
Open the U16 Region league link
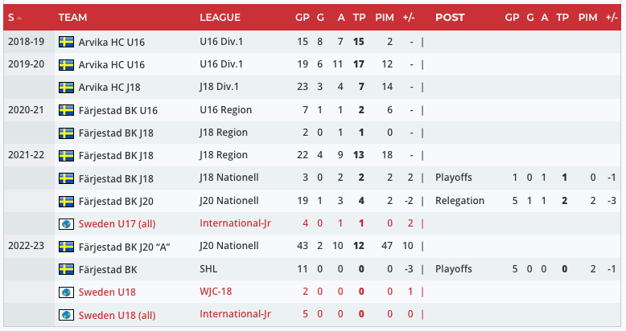pyautogui.click(x=225, y=110)
